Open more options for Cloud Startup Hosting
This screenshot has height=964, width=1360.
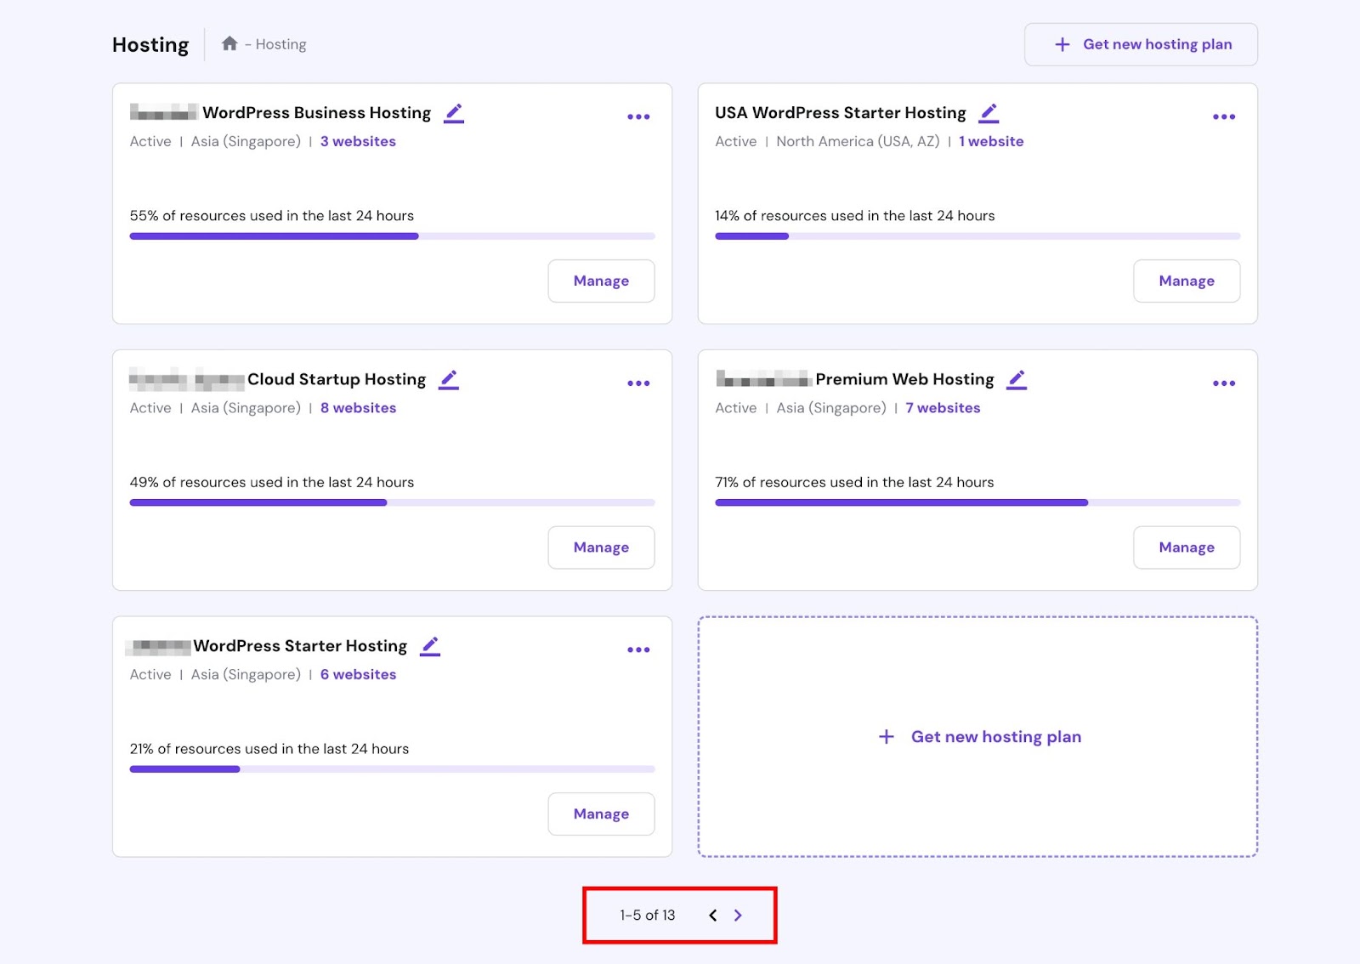click(x=638, y=383)
